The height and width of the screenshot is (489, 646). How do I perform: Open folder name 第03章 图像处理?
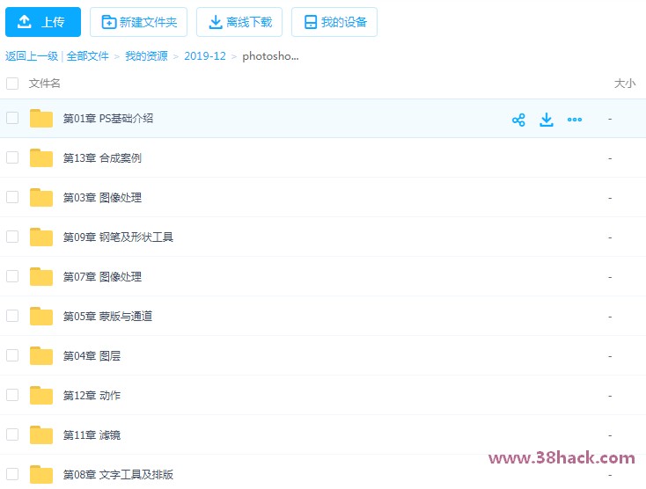[102, 198]
